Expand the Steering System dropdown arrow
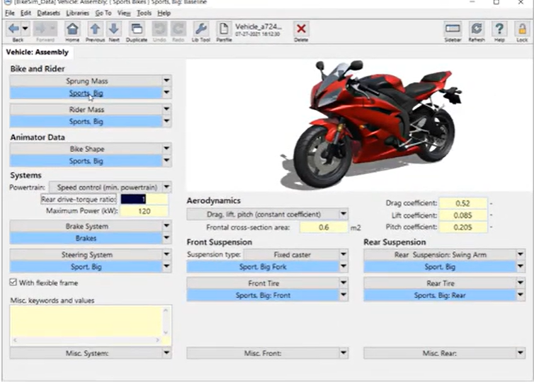 (x=166, y=254)
